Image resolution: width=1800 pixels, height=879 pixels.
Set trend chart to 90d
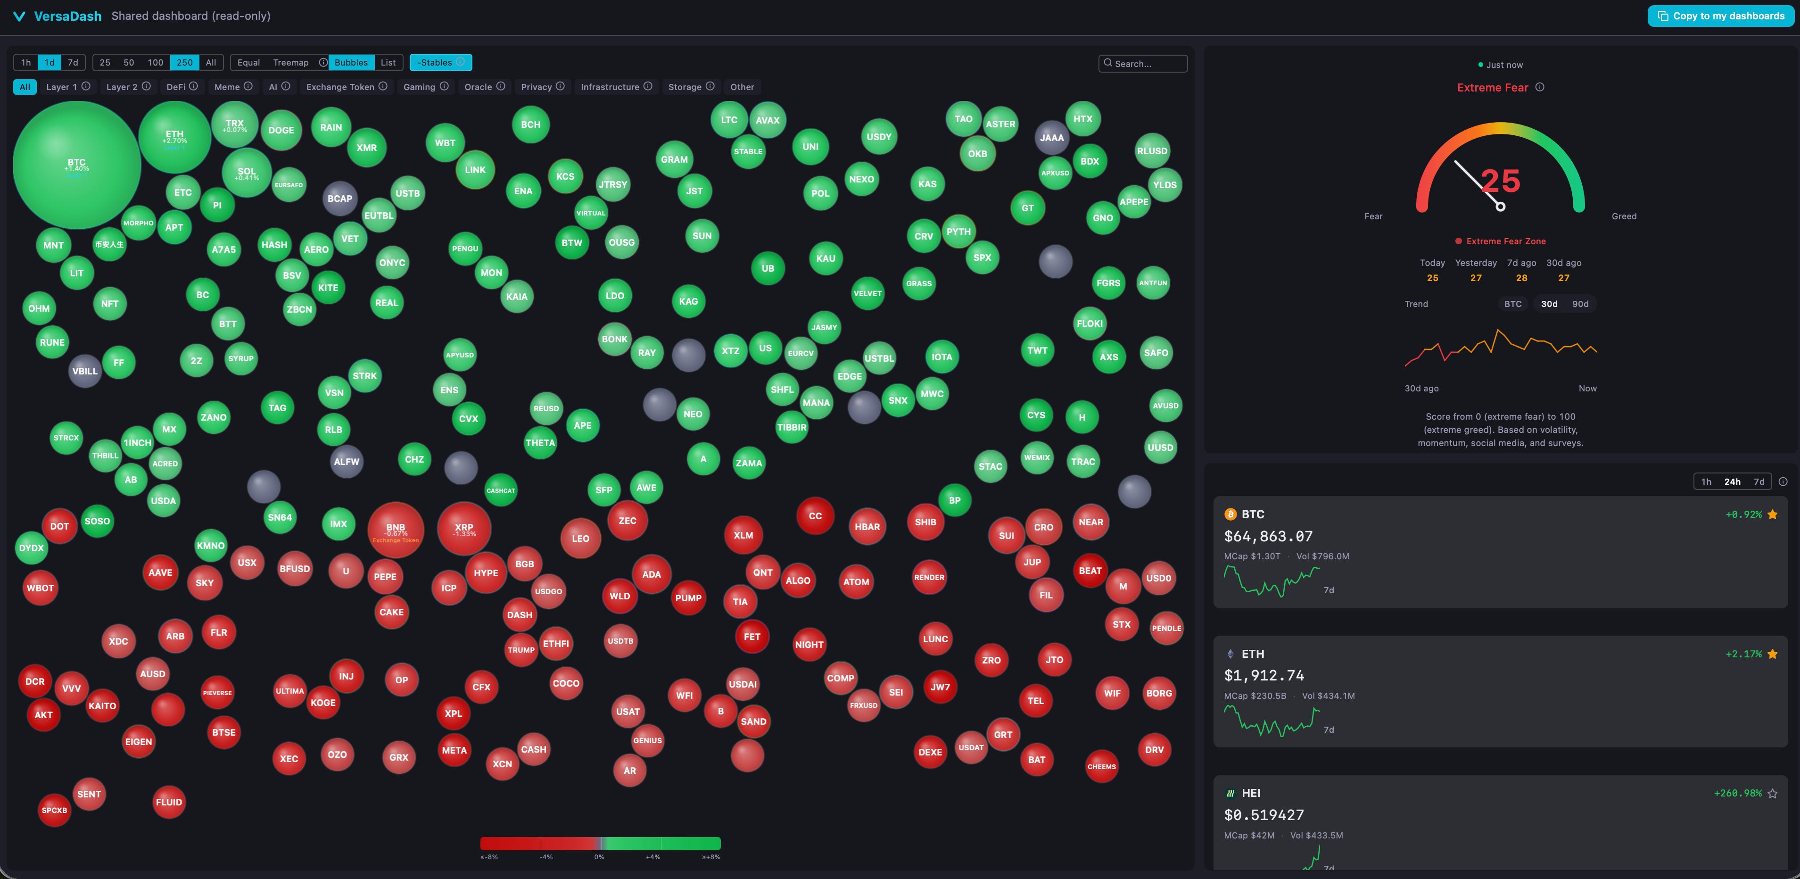[1580, 304]
